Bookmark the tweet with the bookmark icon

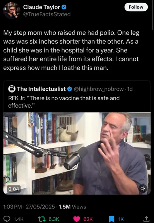[111, 219]
